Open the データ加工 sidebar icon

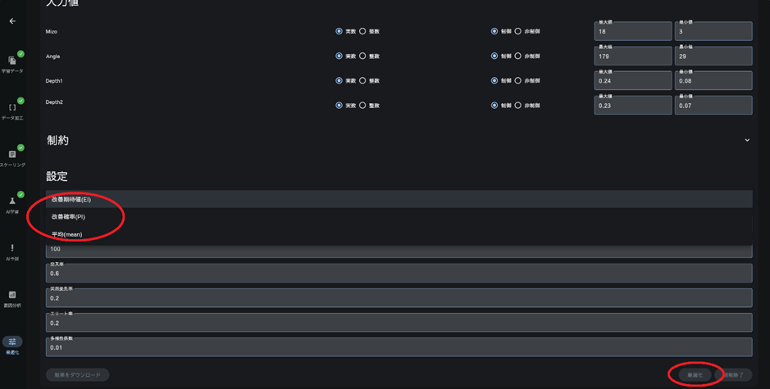[x=12, y=108]
